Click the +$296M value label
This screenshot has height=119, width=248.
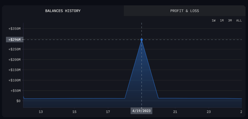[15, 40]
